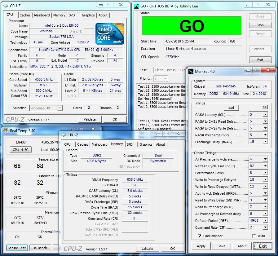Open the Processor #1 selection dropdown
The width and height of the screenshot is (278, 256).
(x=60, y=108)
